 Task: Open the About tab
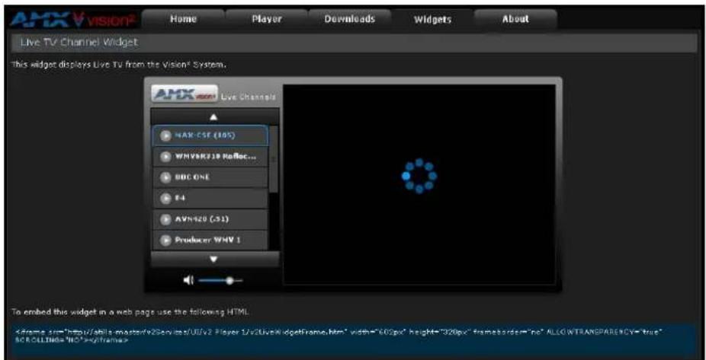pos(515,19)
